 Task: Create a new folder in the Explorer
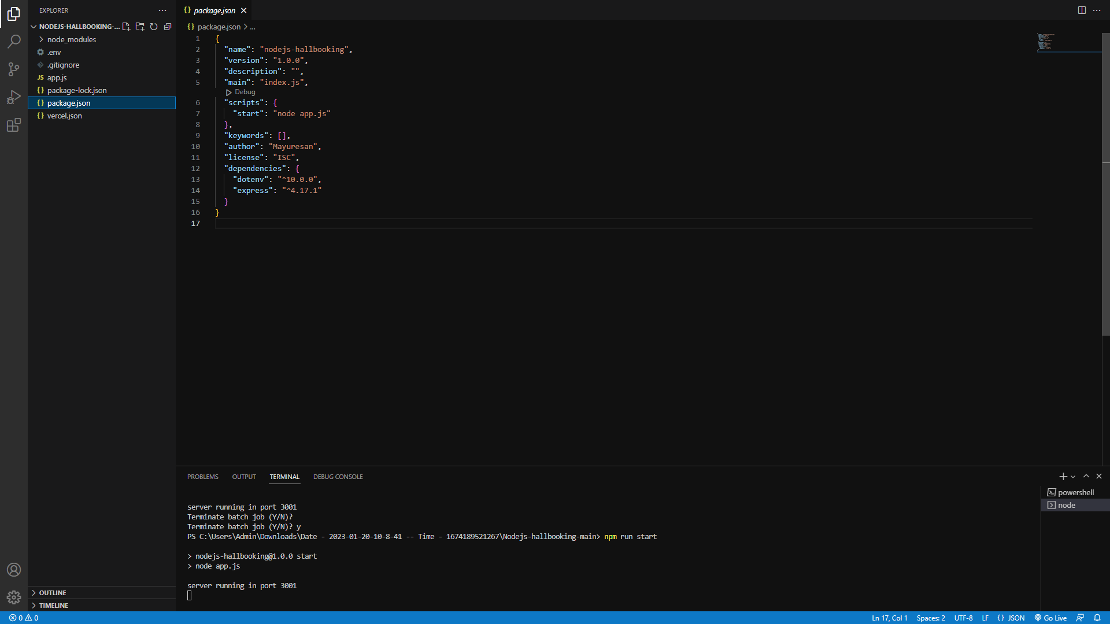click(x=140, y=27)
